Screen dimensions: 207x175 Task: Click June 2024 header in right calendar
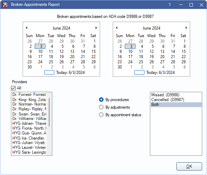click(x=151, y=28)
